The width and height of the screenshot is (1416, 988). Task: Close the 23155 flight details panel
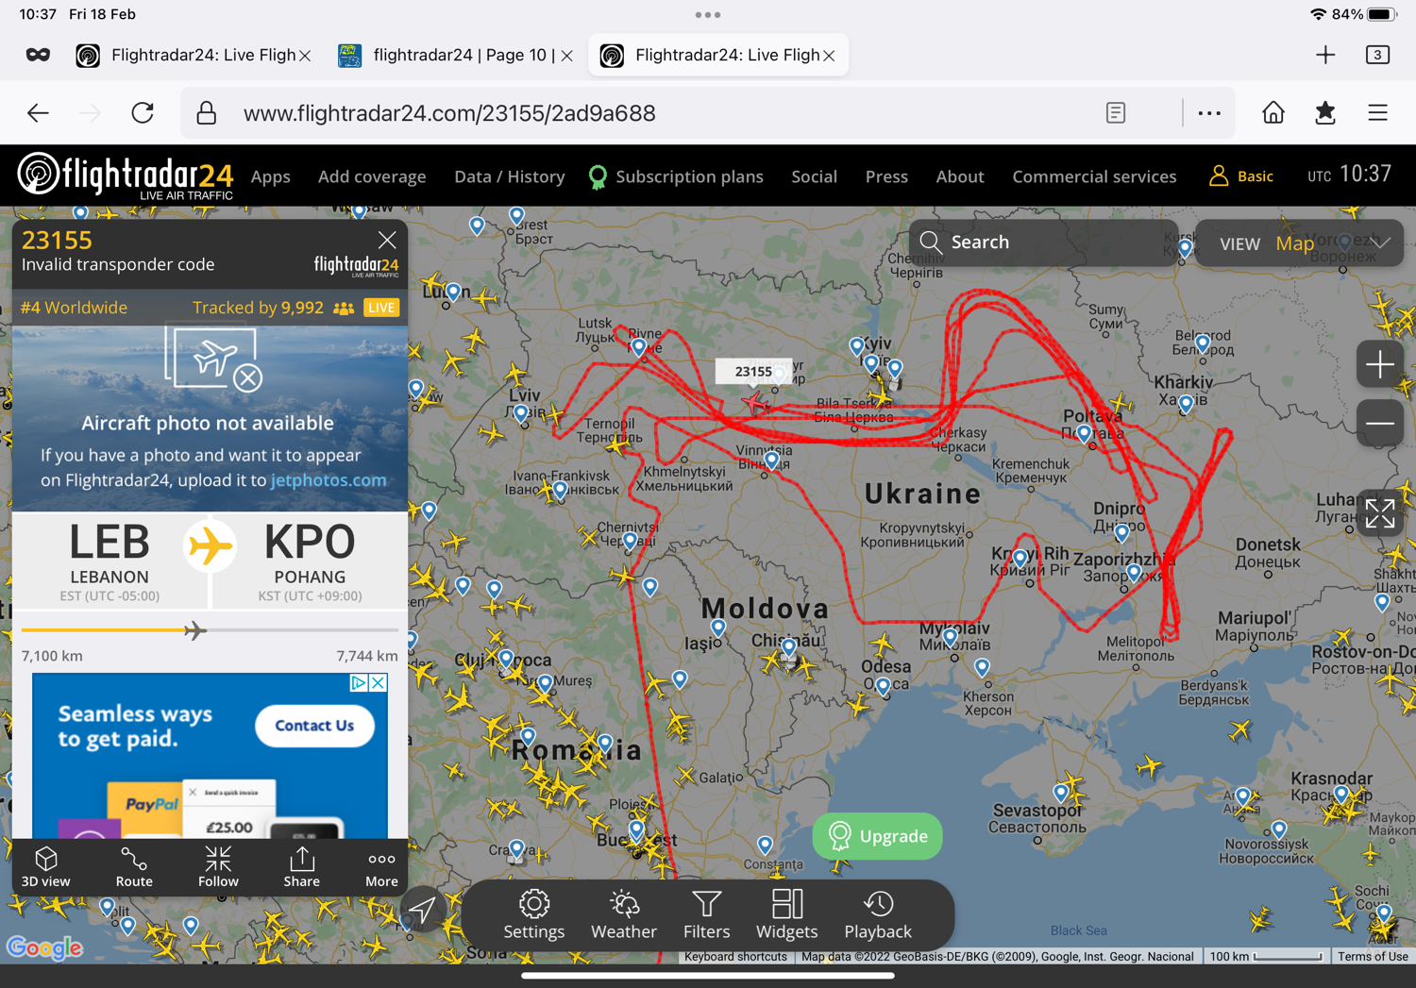(x=387, y=240)
